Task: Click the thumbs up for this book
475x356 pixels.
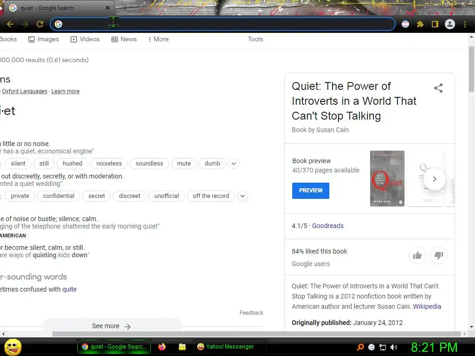Action: tap(417, 255)
